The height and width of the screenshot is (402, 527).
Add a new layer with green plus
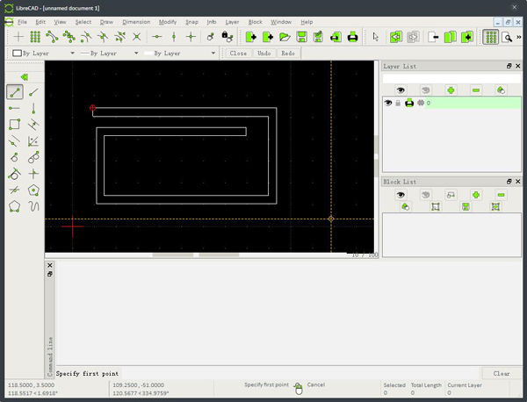451,90
